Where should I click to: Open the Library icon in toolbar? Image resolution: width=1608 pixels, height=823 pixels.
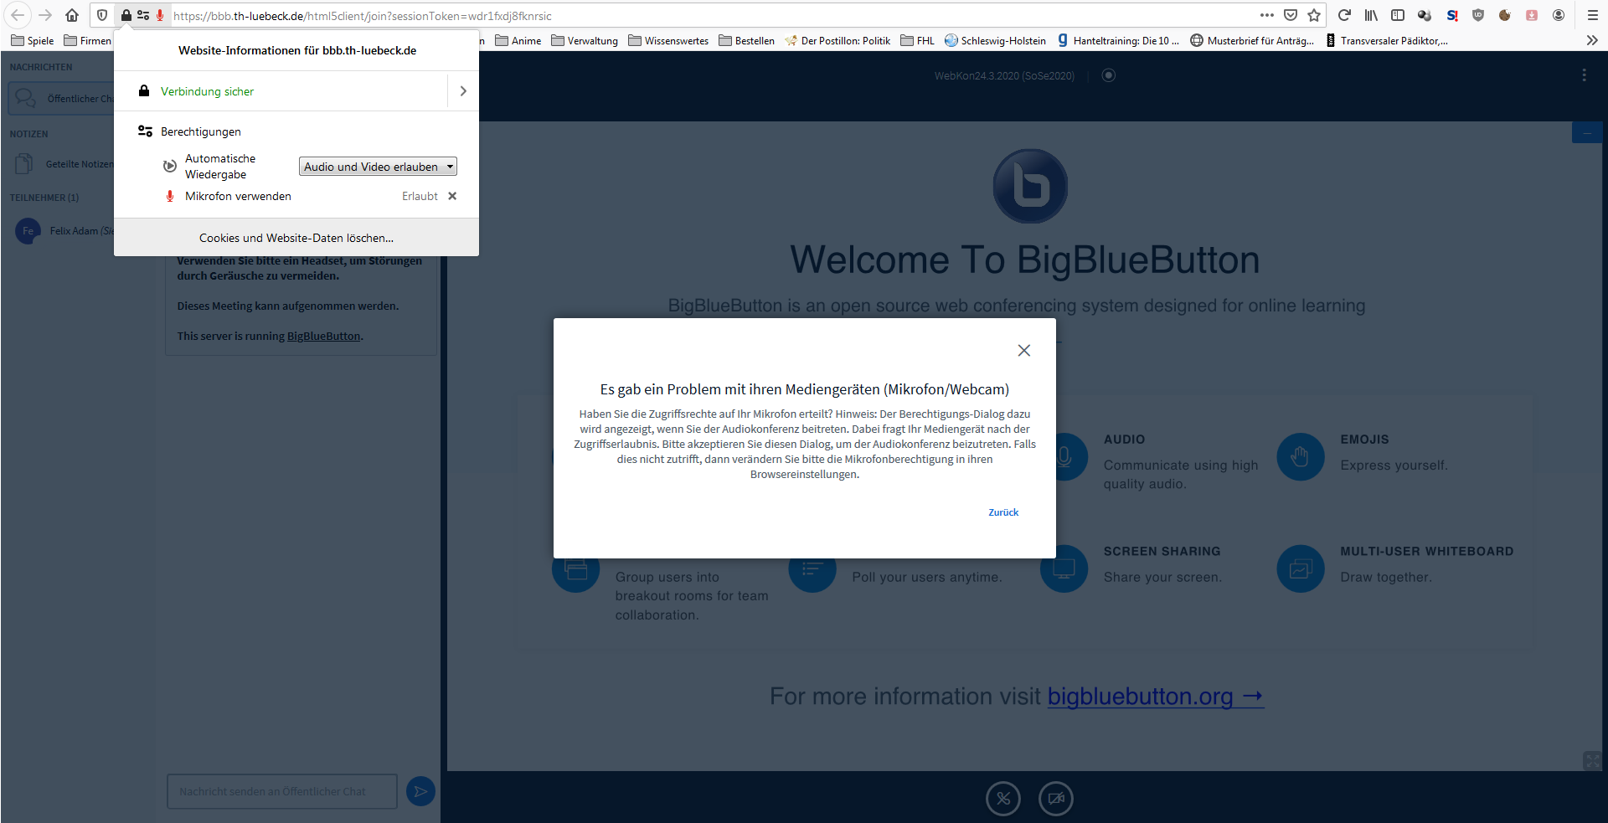coord(1371,15)
